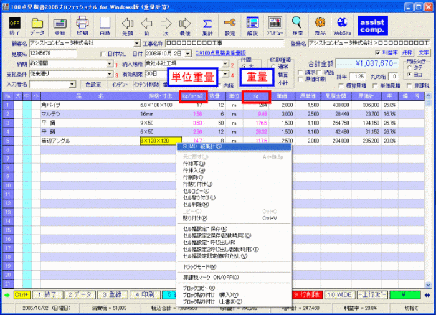Click blue left-right arrow at bottom-right
Viewport: 436px width, 315px height.
point(427,295)
